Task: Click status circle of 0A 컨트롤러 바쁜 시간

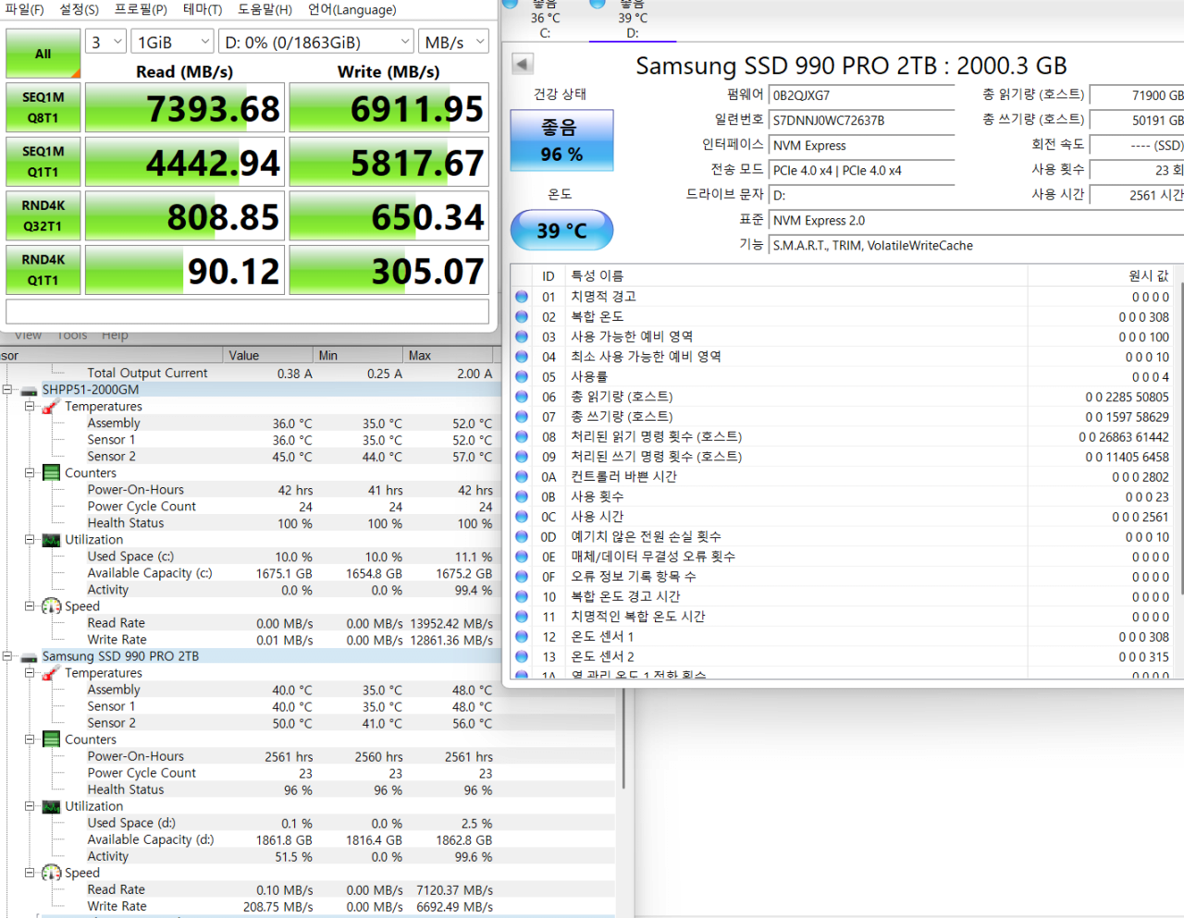Action: 522,477
